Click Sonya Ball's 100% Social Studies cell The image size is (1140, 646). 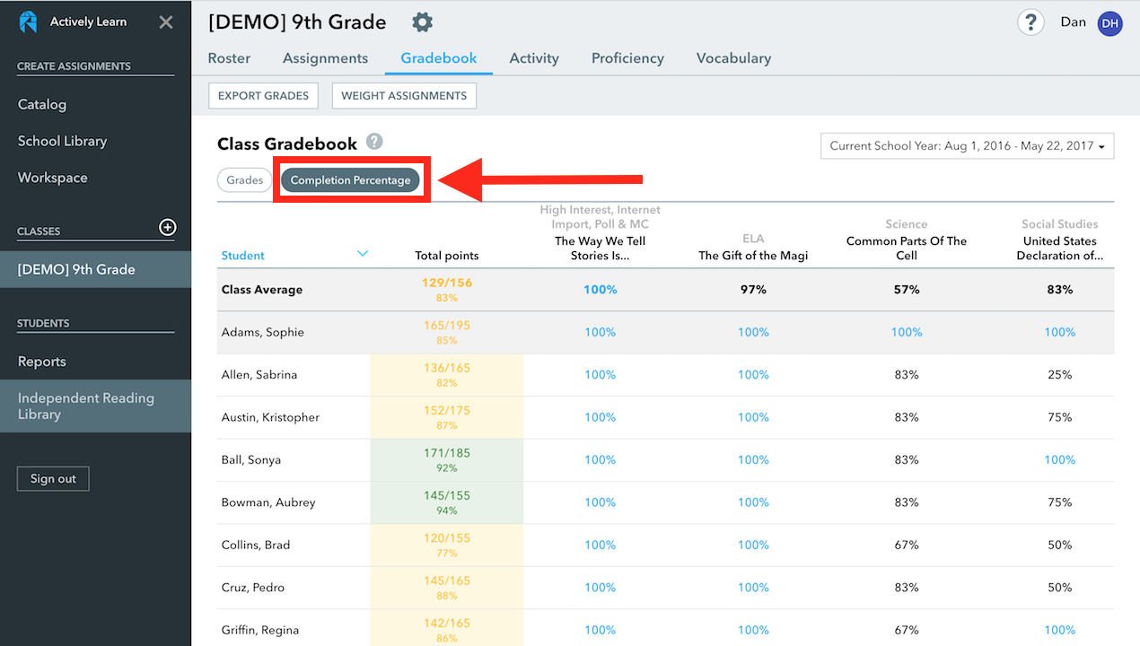click(1060, 460)
